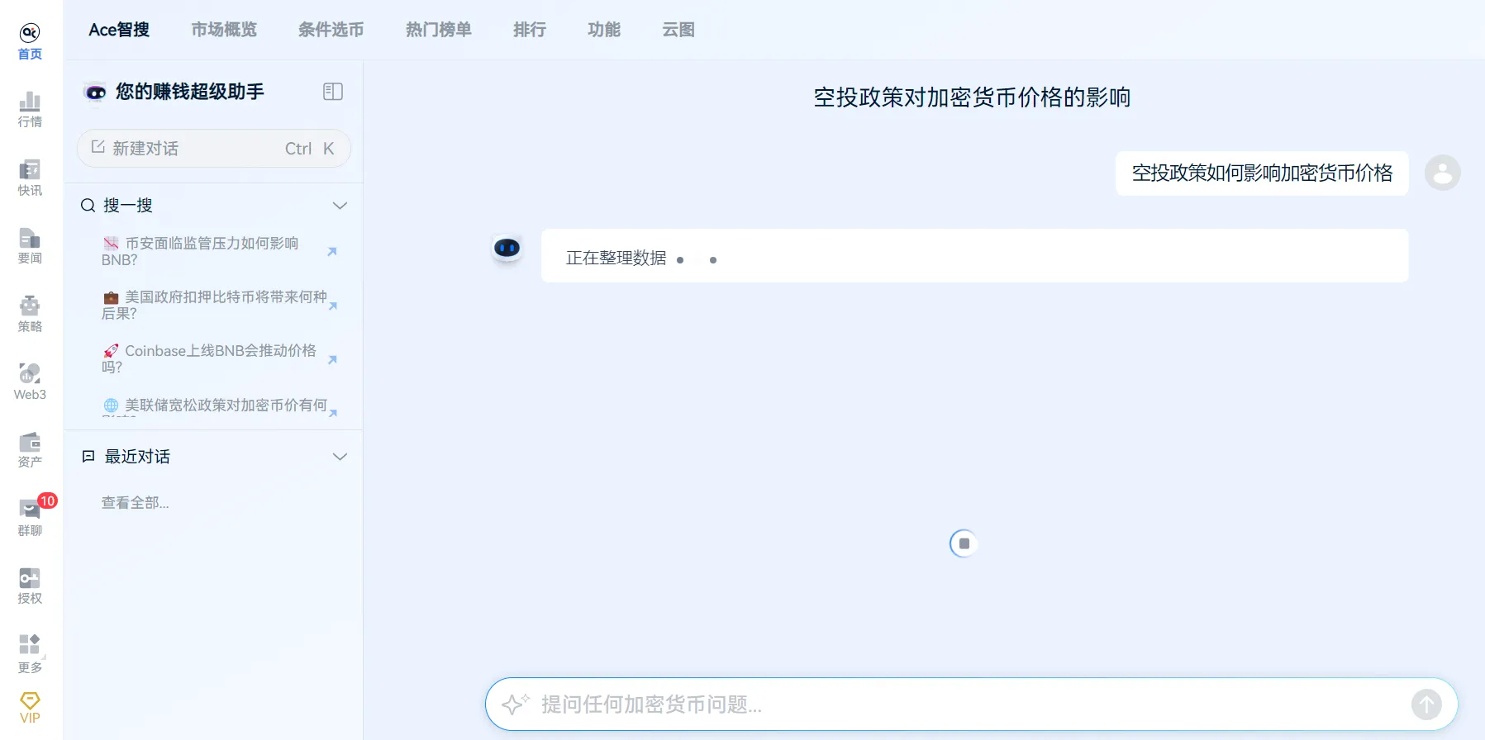Collapse the 搜一搜 section chevron
The width and height of the screenshot is (1485, 740).
pos(340,206)
